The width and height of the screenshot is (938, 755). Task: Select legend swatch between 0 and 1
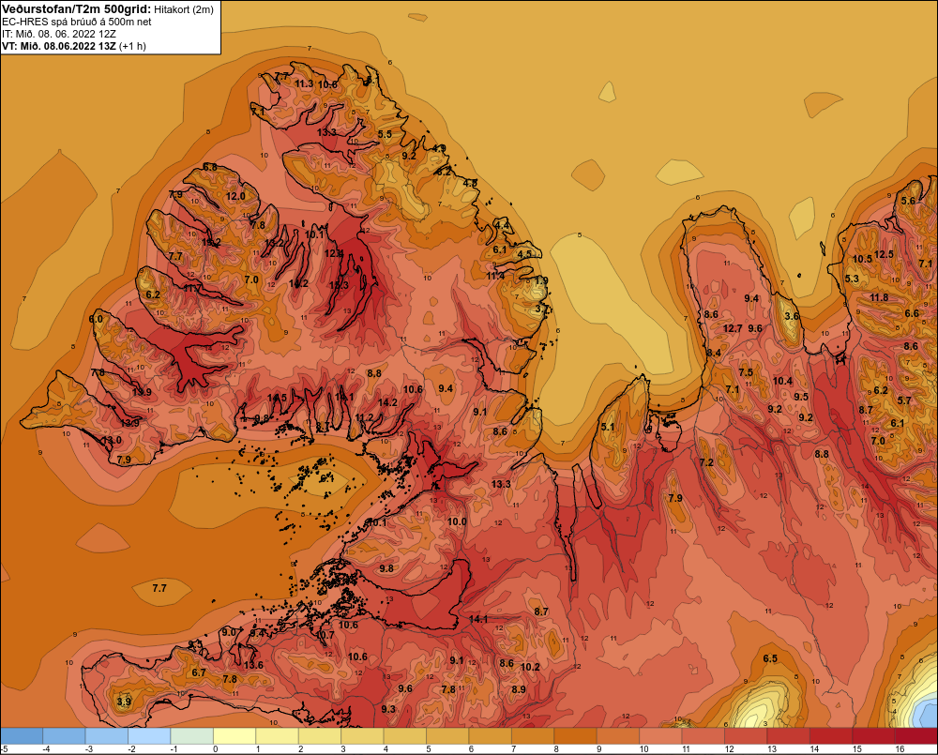pyautogui.click(x=234, y=736)
